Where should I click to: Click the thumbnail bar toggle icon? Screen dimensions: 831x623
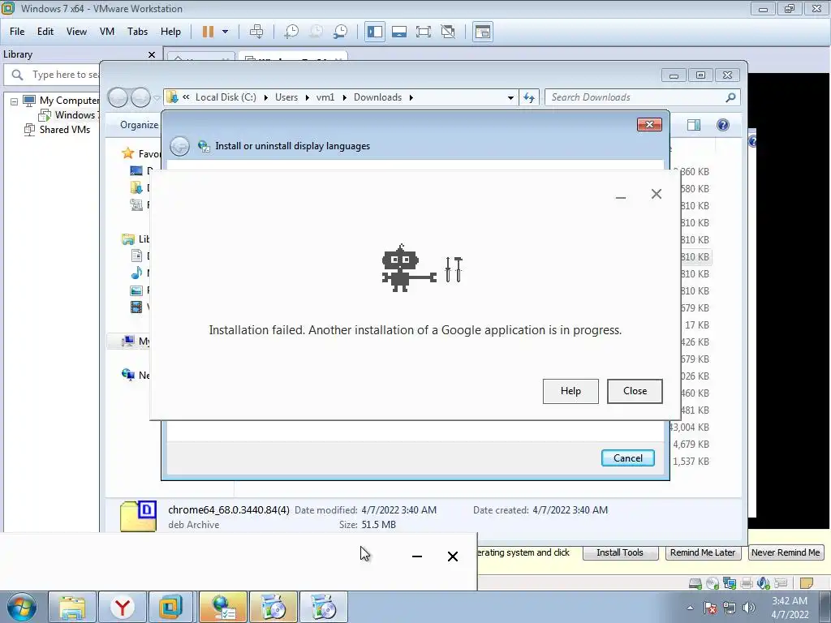pos(399,32)
